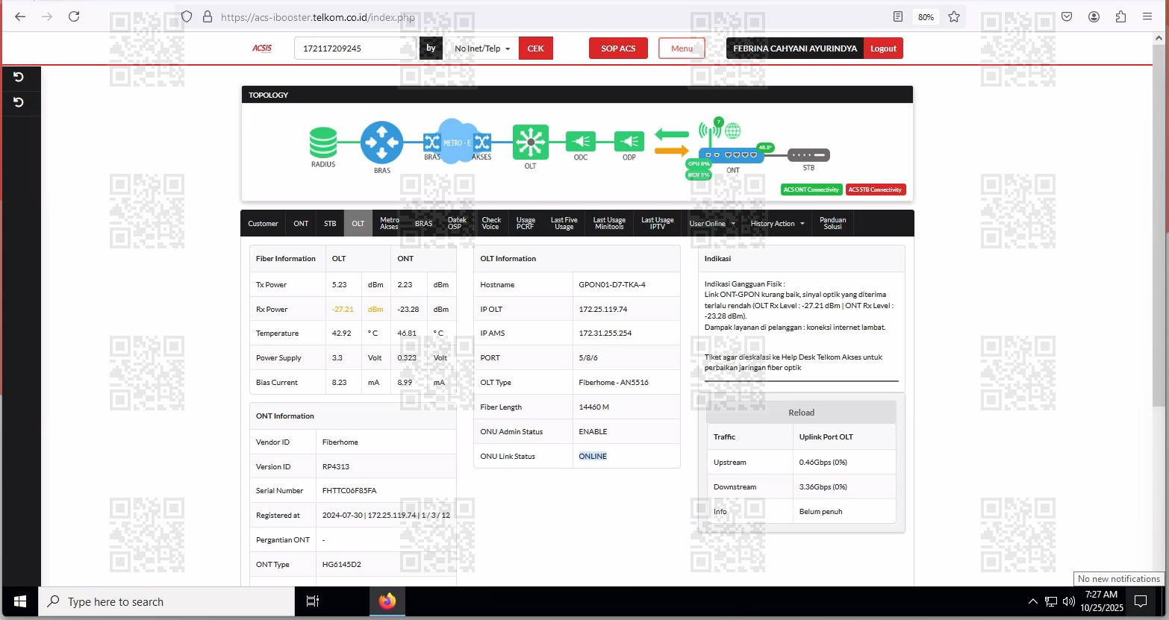Click the ACS STB Connectivity button

pyautogui.click(x=876, y=190)
